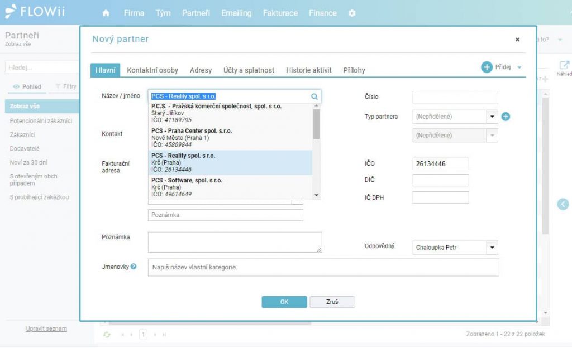
Task: Click the large Poznámka text area
Action: coord(235,242)
